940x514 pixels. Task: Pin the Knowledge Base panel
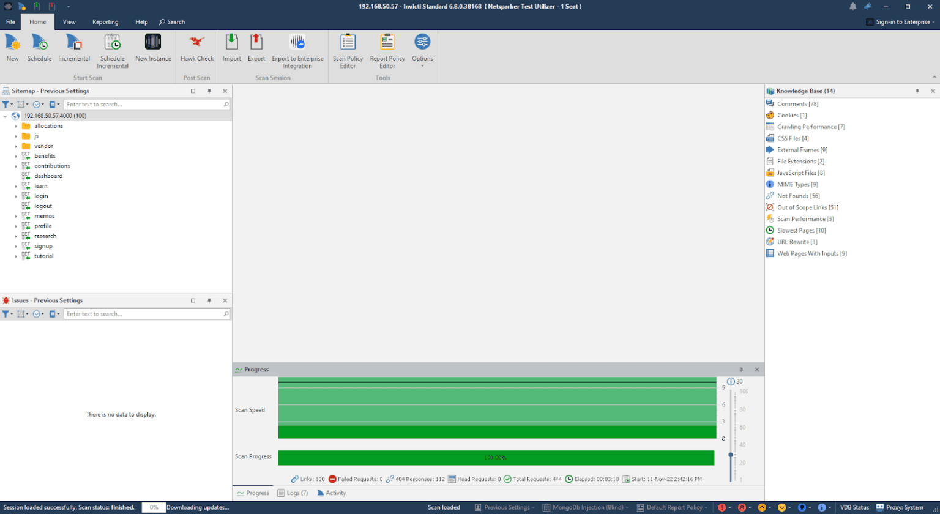(x=917, y=91)
